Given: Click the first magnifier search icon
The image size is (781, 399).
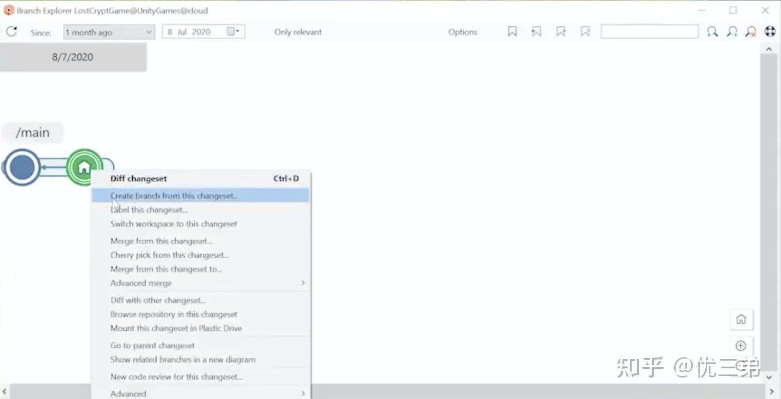Looking at the screenshot, I should click(x=712, y=32).
